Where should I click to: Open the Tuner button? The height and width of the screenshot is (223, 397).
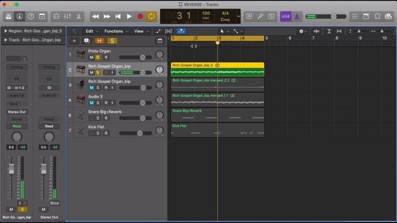click(261, 17)
